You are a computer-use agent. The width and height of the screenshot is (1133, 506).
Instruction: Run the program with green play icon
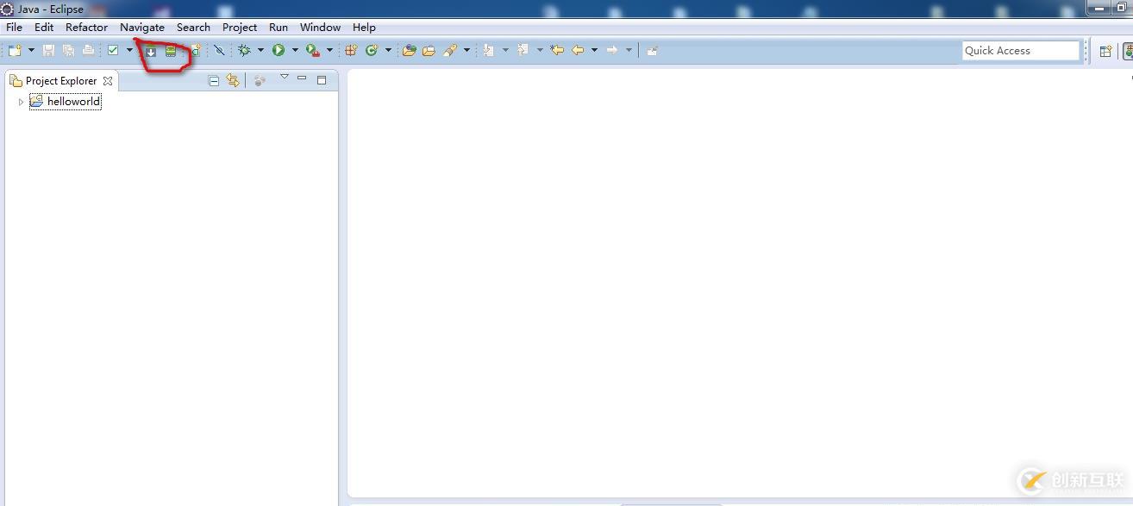click(x=279, y=51)
